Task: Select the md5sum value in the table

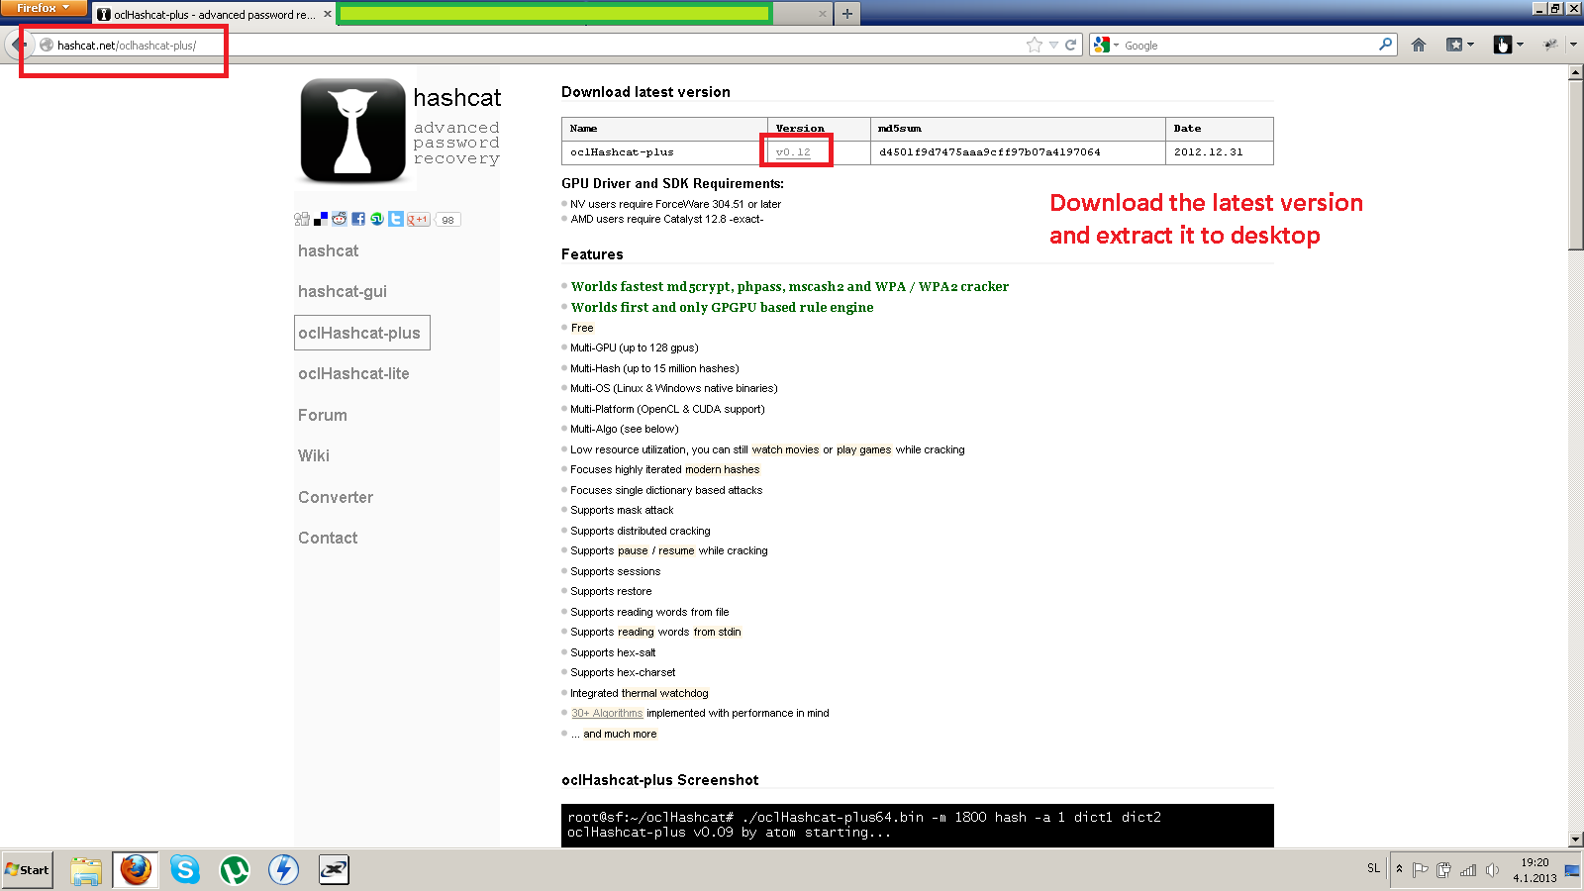Action: tap(989, 152)
